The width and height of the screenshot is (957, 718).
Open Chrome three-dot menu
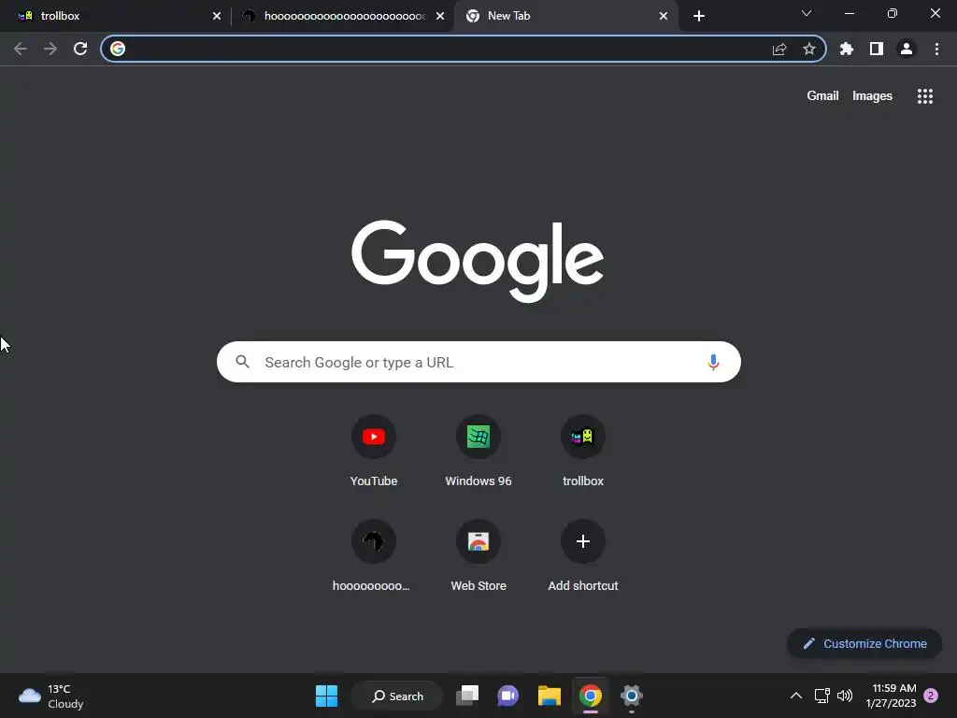936,49
